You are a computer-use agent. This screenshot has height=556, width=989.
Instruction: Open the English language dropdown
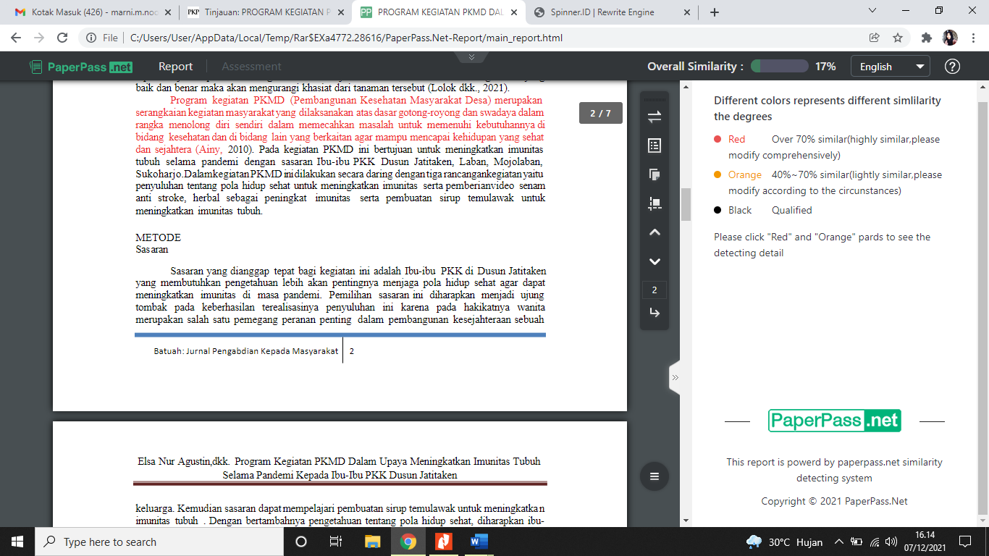890,67
